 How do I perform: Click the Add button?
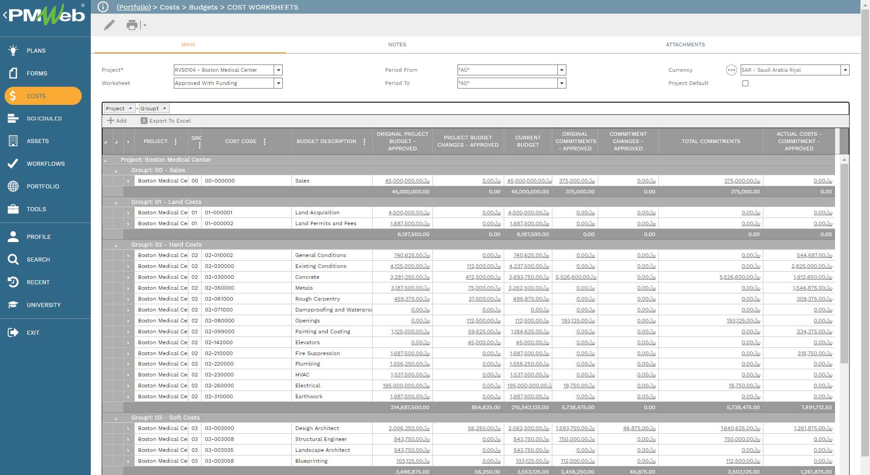point(117,121)
